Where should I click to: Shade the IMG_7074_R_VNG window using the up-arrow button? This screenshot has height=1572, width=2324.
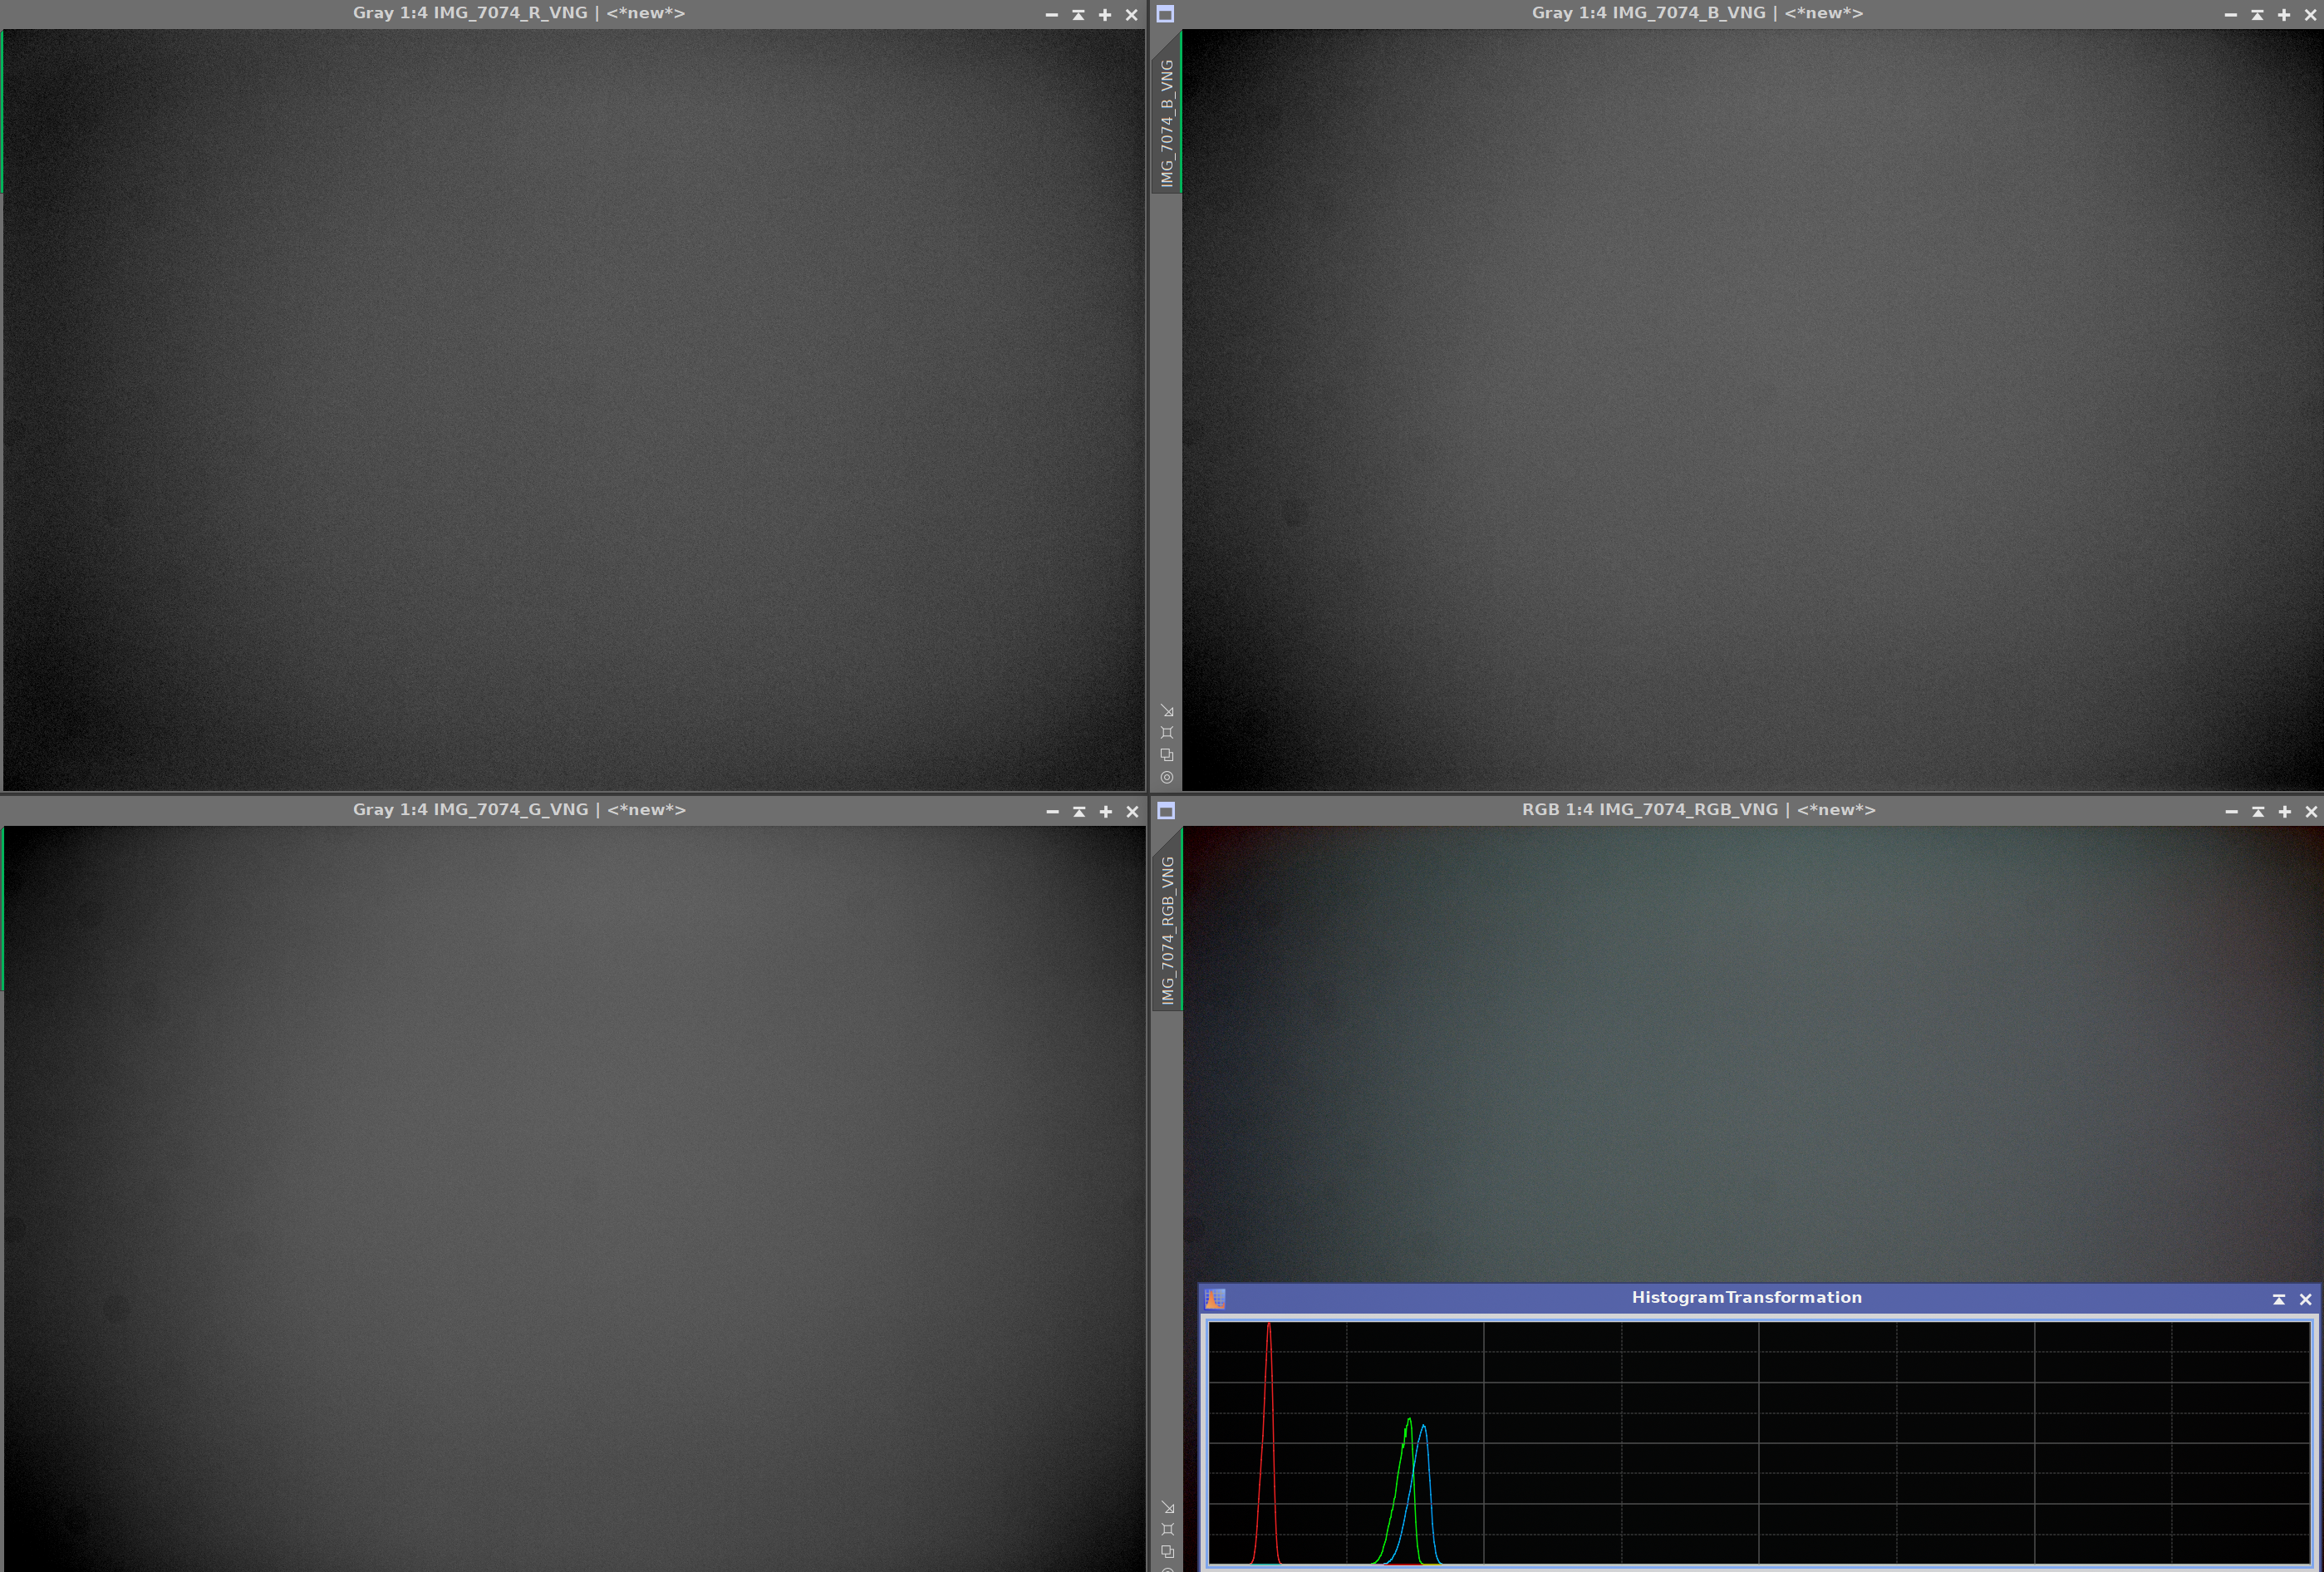point(1078,15)
